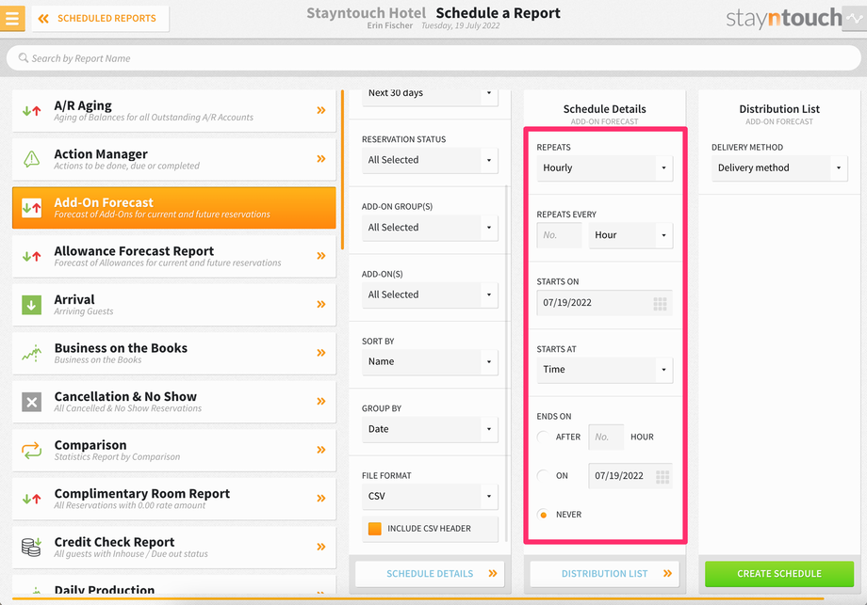This screenshot has width=867, height=605.
Task: Toggle the Include CSV Header checkbox
Action: (375, 529)
